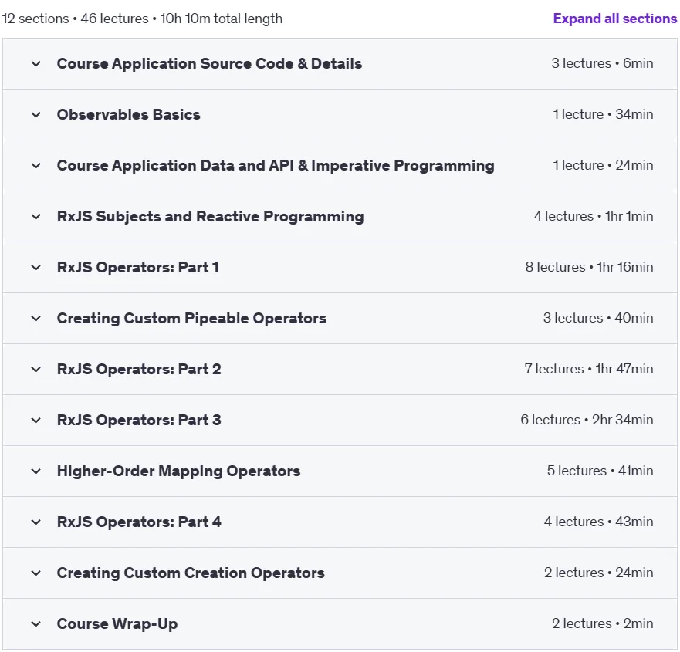Click the '7 lectures • 1hr 47min' label

tap(588, 369)
